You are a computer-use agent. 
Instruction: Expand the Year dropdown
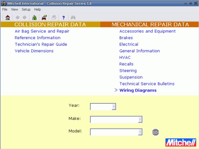[x=114, y=107]
